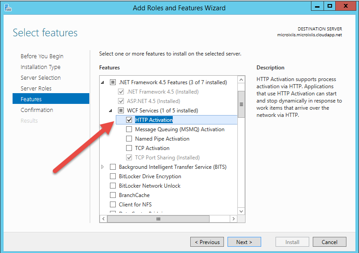This screenshot has width=359, height=253.
Task: Select Before You Begin in sidebar
Action: point(42,56)
